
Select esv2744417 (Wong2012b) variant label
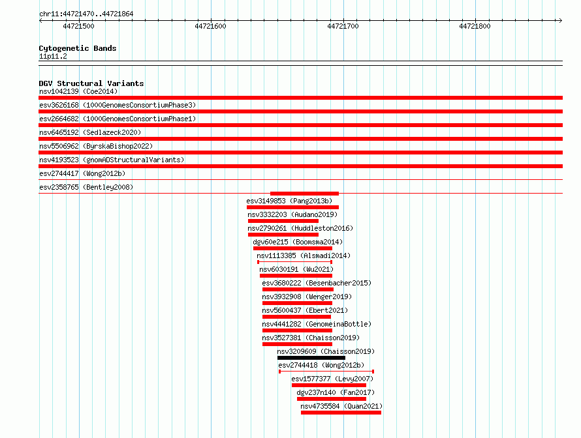pyautogui.click(x=82, y=173)
